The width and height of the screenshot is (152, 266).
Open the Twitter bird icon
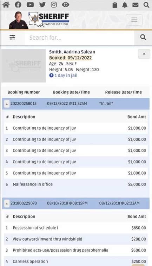click(x=42, y=5)
